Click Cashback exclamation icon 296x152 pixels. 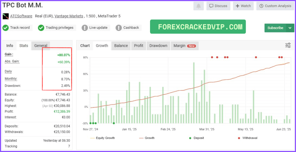[x=119, y=28]
